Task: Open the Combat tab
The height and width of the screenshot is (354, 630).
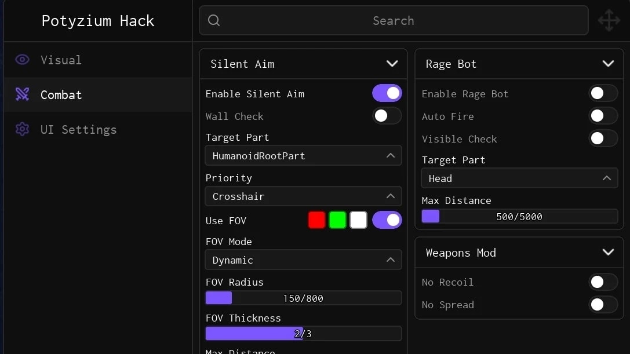Action: click(x=98, y=94)
